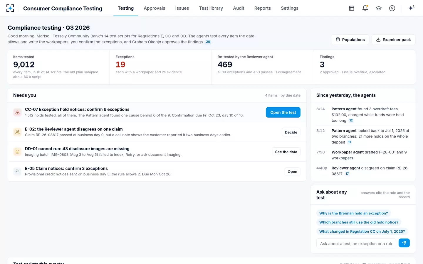Click the people icon beside E-02
The image size is (423, 264).
click(17, 132)
